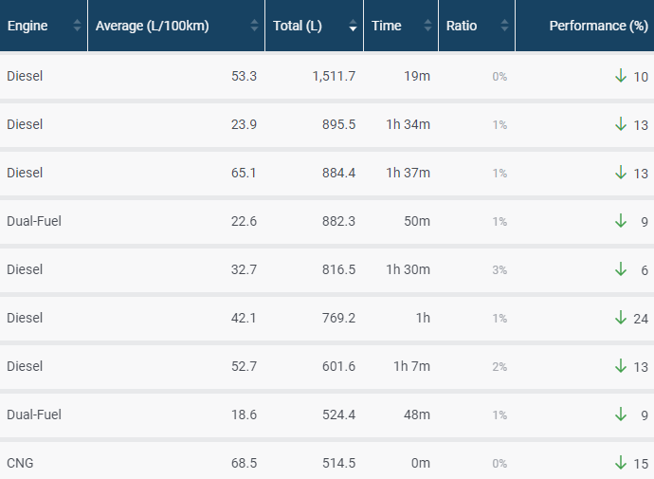Click the green down arrow in the 1,511.7 row

(621, 76)
